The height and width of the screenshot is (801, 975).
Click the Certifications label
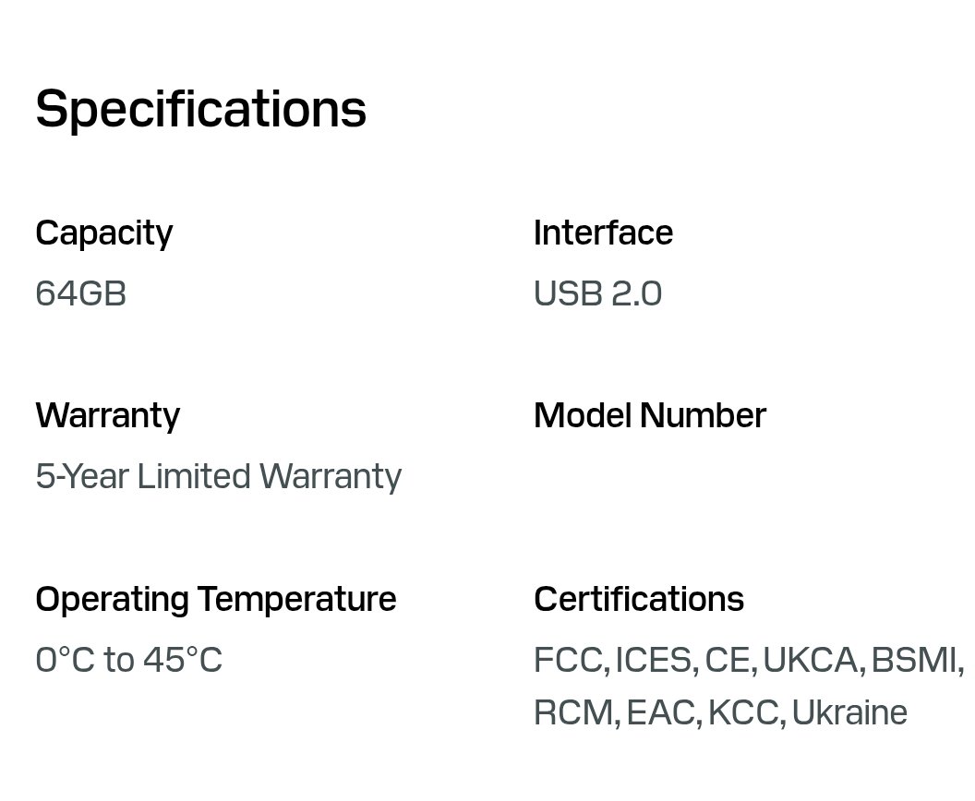coord(638,599)
